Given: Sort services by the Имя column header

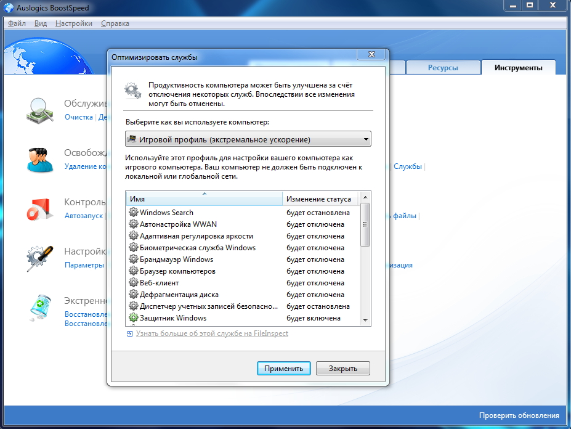Looking at the screenshot, I should tap(205, 198).
